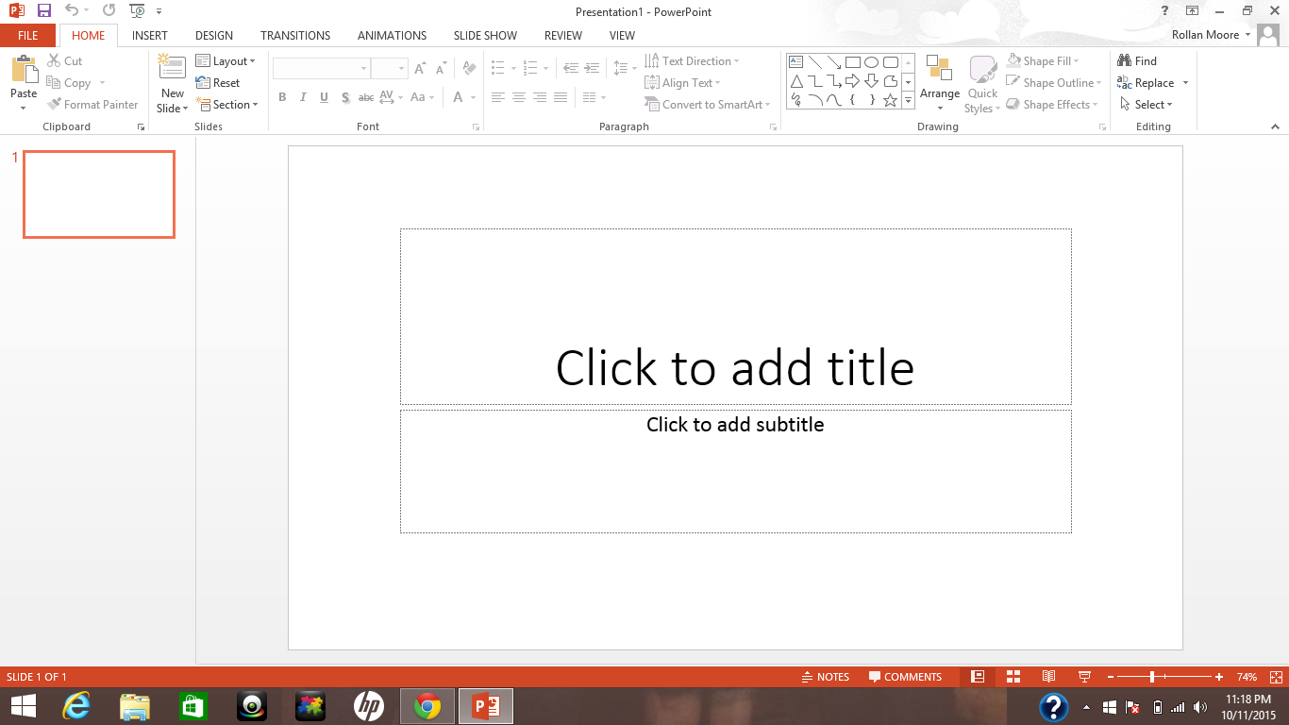1289x725 pixels.
Task: Click Decrease Font Size icon
Action: 442,69
